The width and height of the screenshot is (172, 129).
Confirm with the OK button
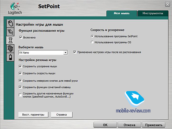[x=105, y=125]
